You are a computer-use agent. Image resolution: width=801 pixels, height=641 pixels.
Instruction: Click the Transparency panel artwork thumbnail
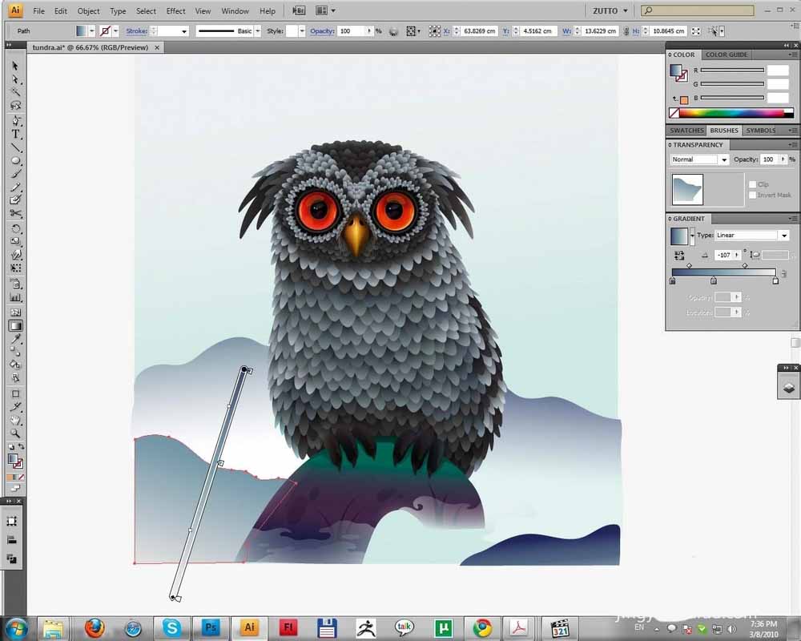(x=687, y=189)
